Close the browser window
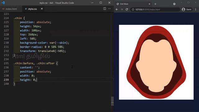 point(196,2)
